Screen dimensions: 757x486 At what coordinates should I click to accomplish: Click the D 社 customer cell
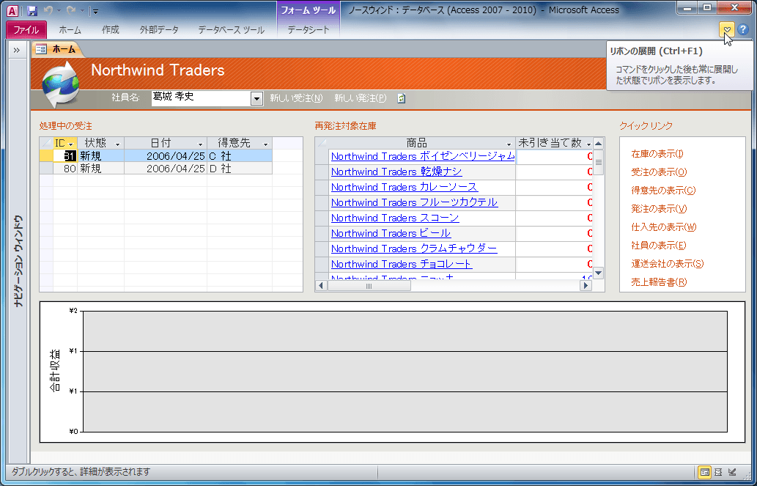pyautogui.click(x=240, y=168)
